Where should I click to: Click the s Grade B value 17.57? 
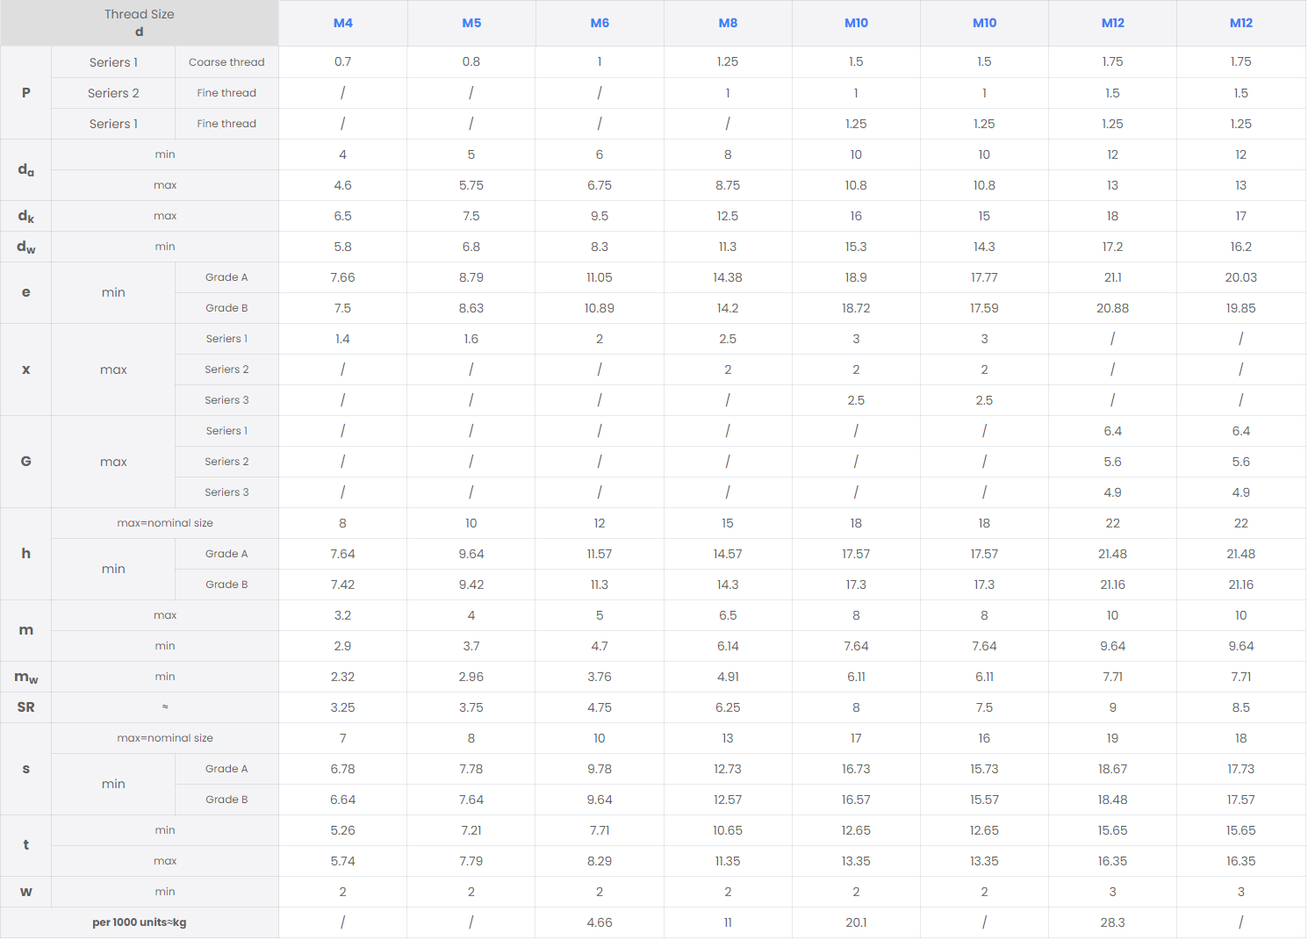click(1241, 800)
